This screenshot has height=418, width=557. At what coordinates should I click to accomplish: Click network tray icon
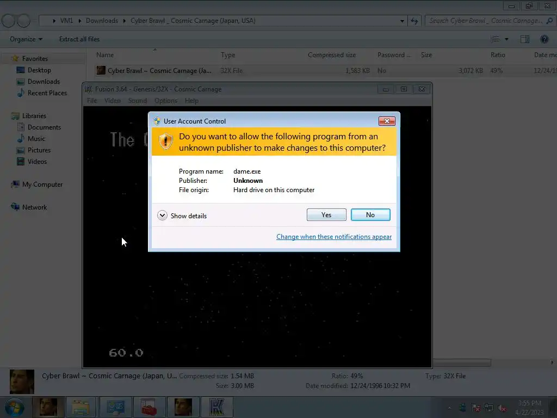489,408
